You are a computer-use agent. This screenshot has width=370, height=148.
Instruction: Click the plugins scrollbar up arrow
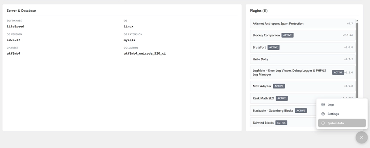click(357, 21)
